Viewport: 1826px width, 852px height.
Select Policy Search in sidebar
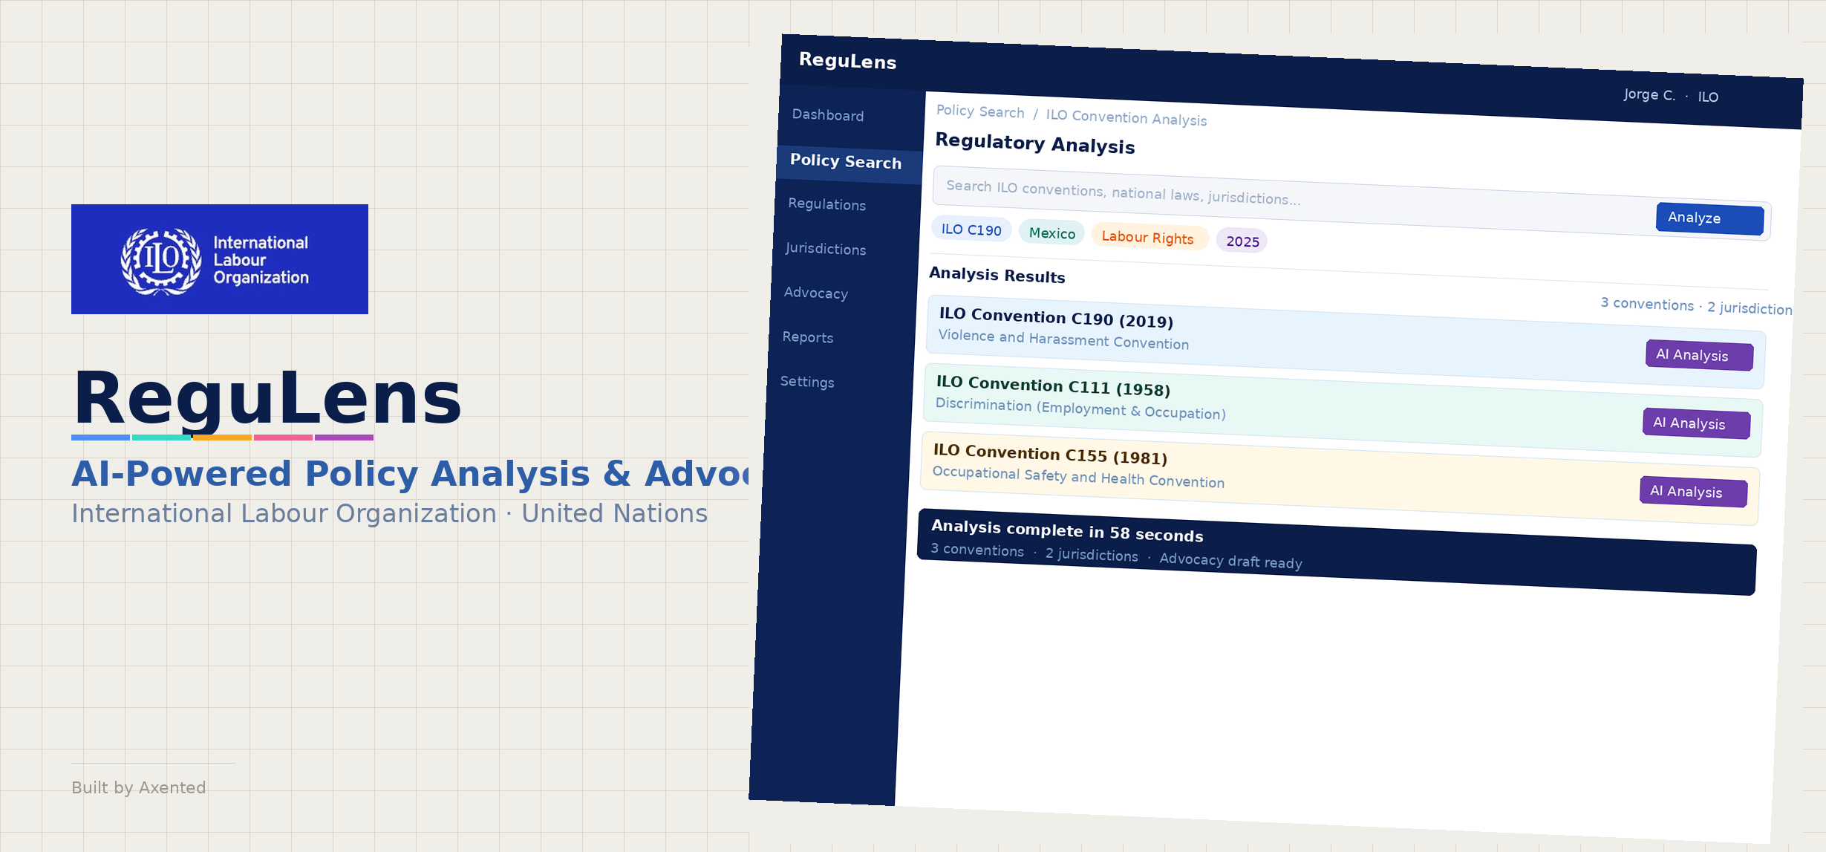coord(845,161)
